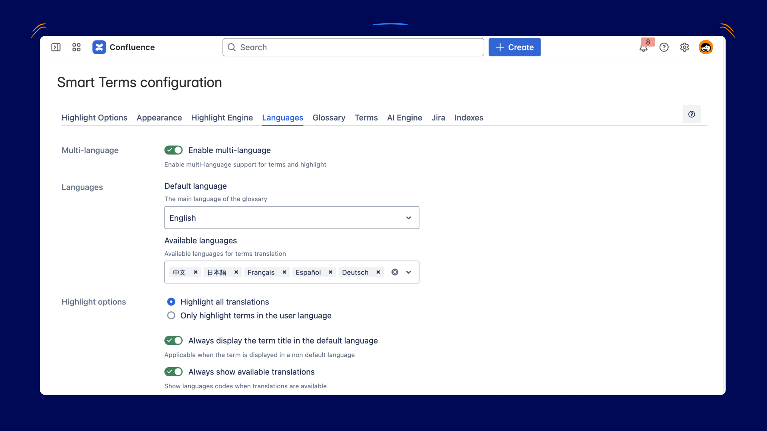767x431 pixels.
Task: Disable the Enable multi-language toggle
Action: tap(173, 150)
